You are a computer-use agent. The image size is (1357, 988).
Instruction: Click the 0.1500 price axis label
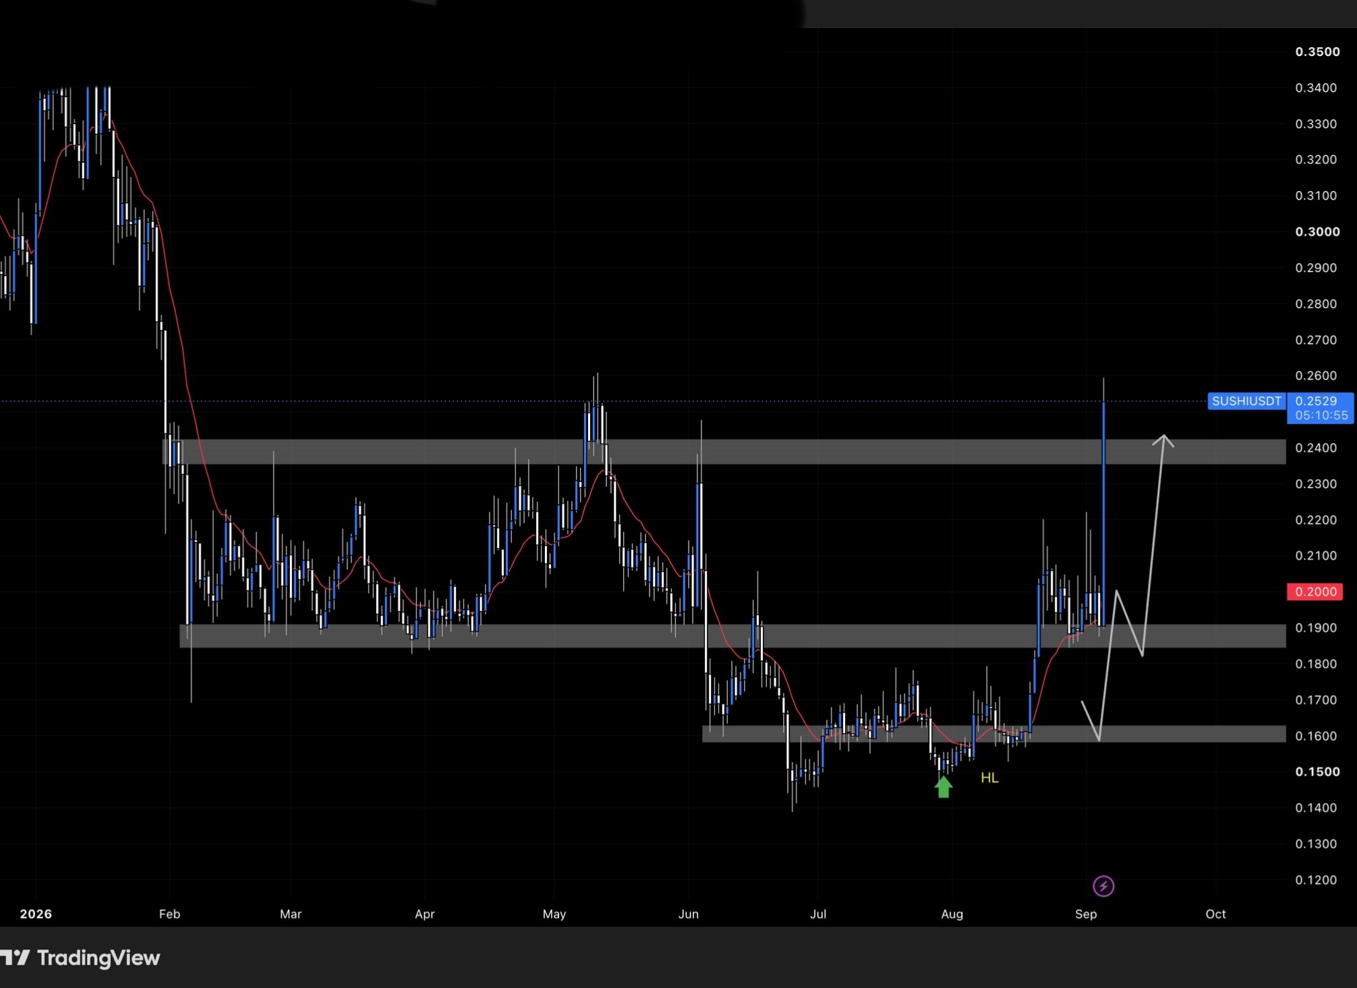pyautogui.click(x=1317, y=771)
